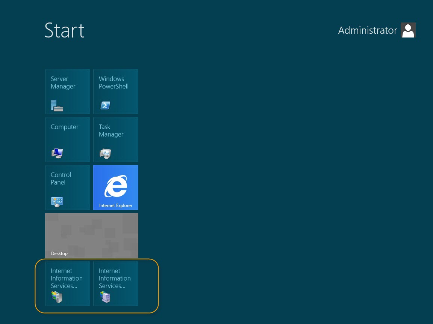The width and height of the screenshot is (433, 324).
Task: Open the Administrator account picture menu
Action: (408, 30)
